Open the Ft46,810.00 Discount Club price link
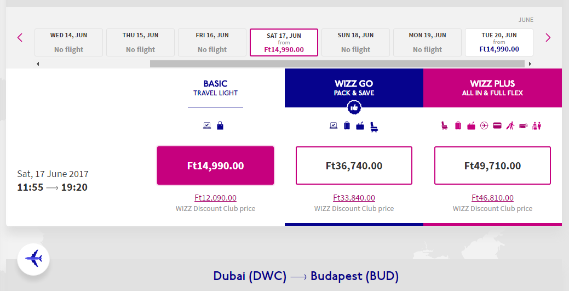Image resolution: width=569 pixels, height=291 pixels. coord(492,198)
